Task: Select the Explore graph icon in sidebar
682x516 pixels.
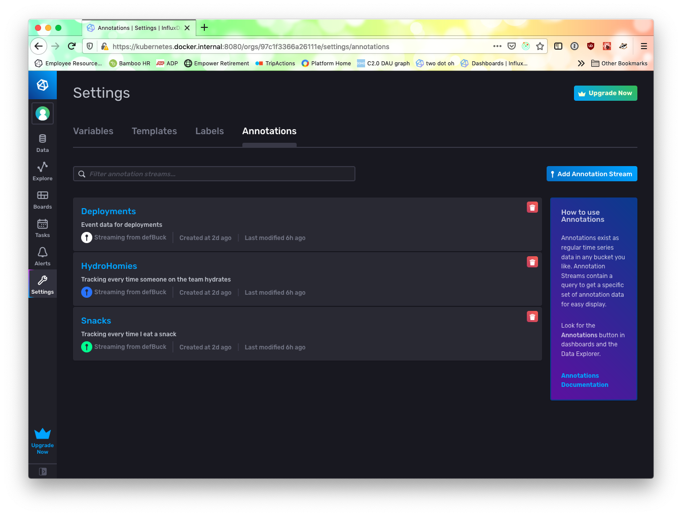Action: tap(42, 170)
